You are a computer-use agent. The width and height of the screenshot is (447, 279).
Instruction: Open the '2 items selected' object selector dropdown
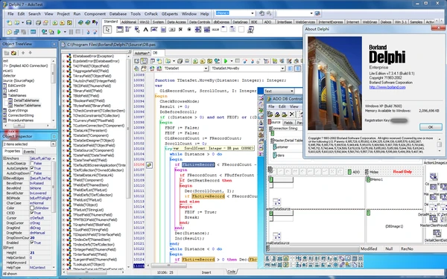coord(54,144)
